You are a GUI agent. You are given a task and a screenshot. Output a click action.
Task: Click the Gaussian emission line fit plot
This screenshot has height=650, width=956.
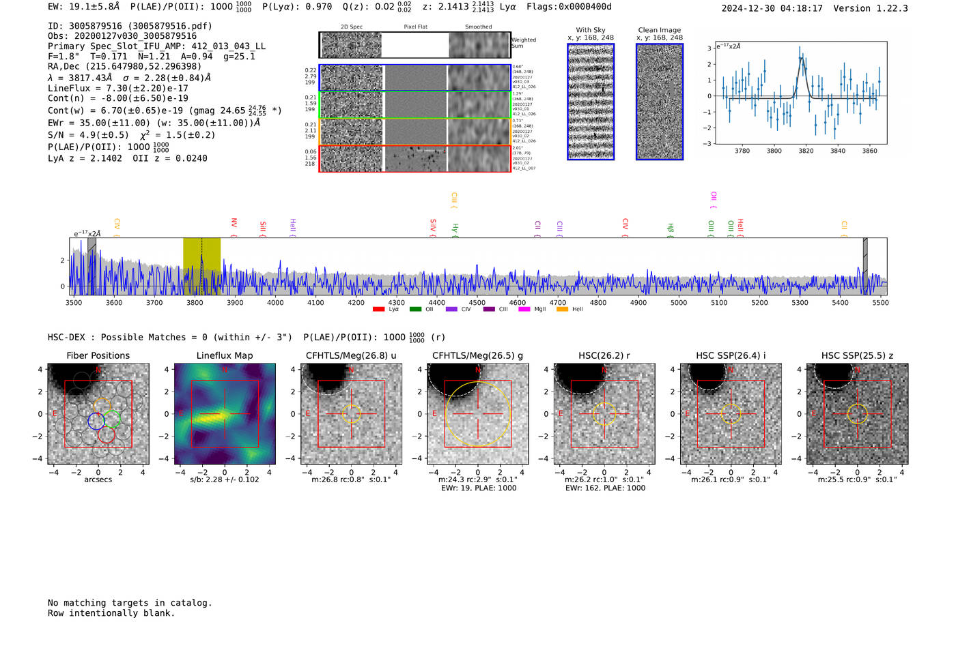tap(800, 93)
